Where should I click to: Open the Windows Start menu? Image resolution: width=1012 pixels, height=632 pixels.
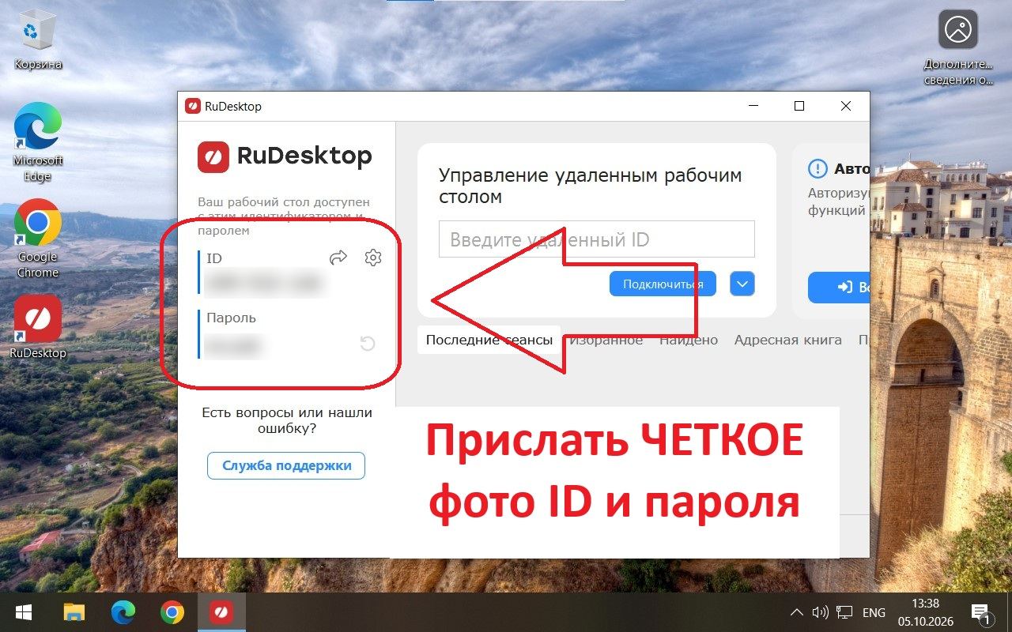[x=23, y=612]
